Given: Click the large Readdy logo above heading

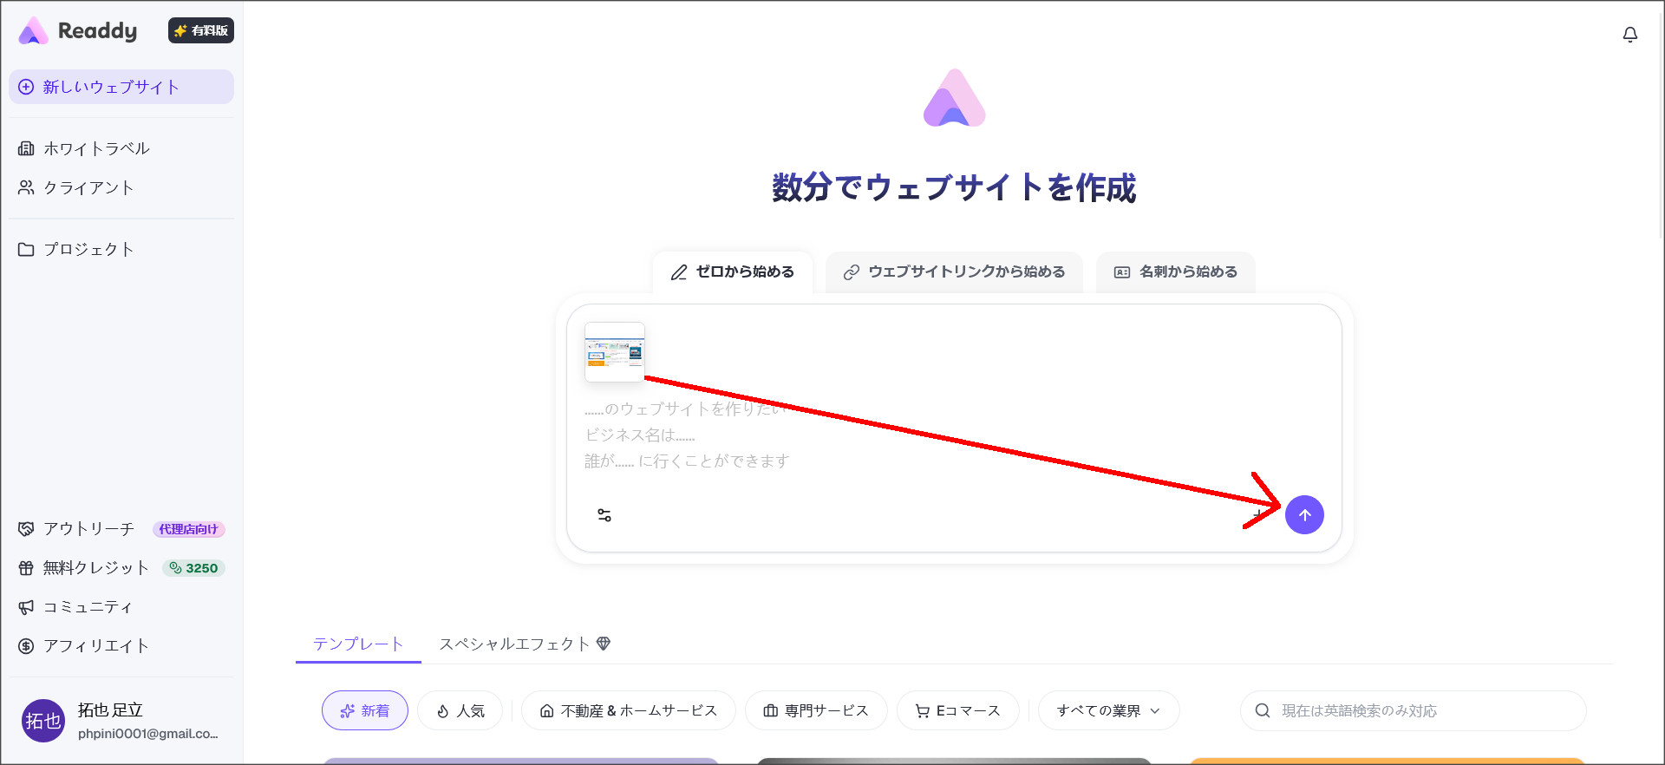Looking at the screenshot, I should 954,98.
